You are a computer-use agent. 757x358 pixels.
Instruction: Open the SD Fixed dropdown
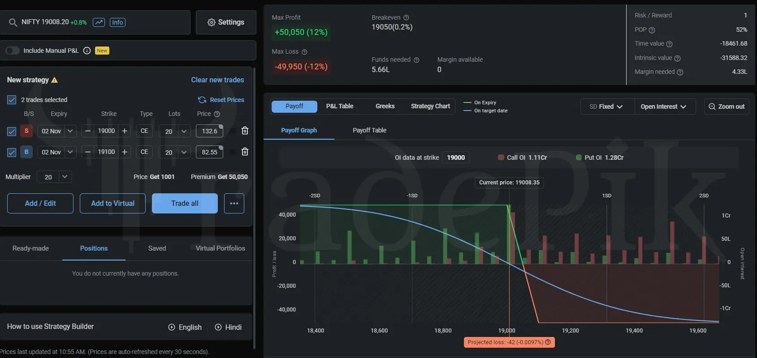pyautogui.click(x=607, y=107)
